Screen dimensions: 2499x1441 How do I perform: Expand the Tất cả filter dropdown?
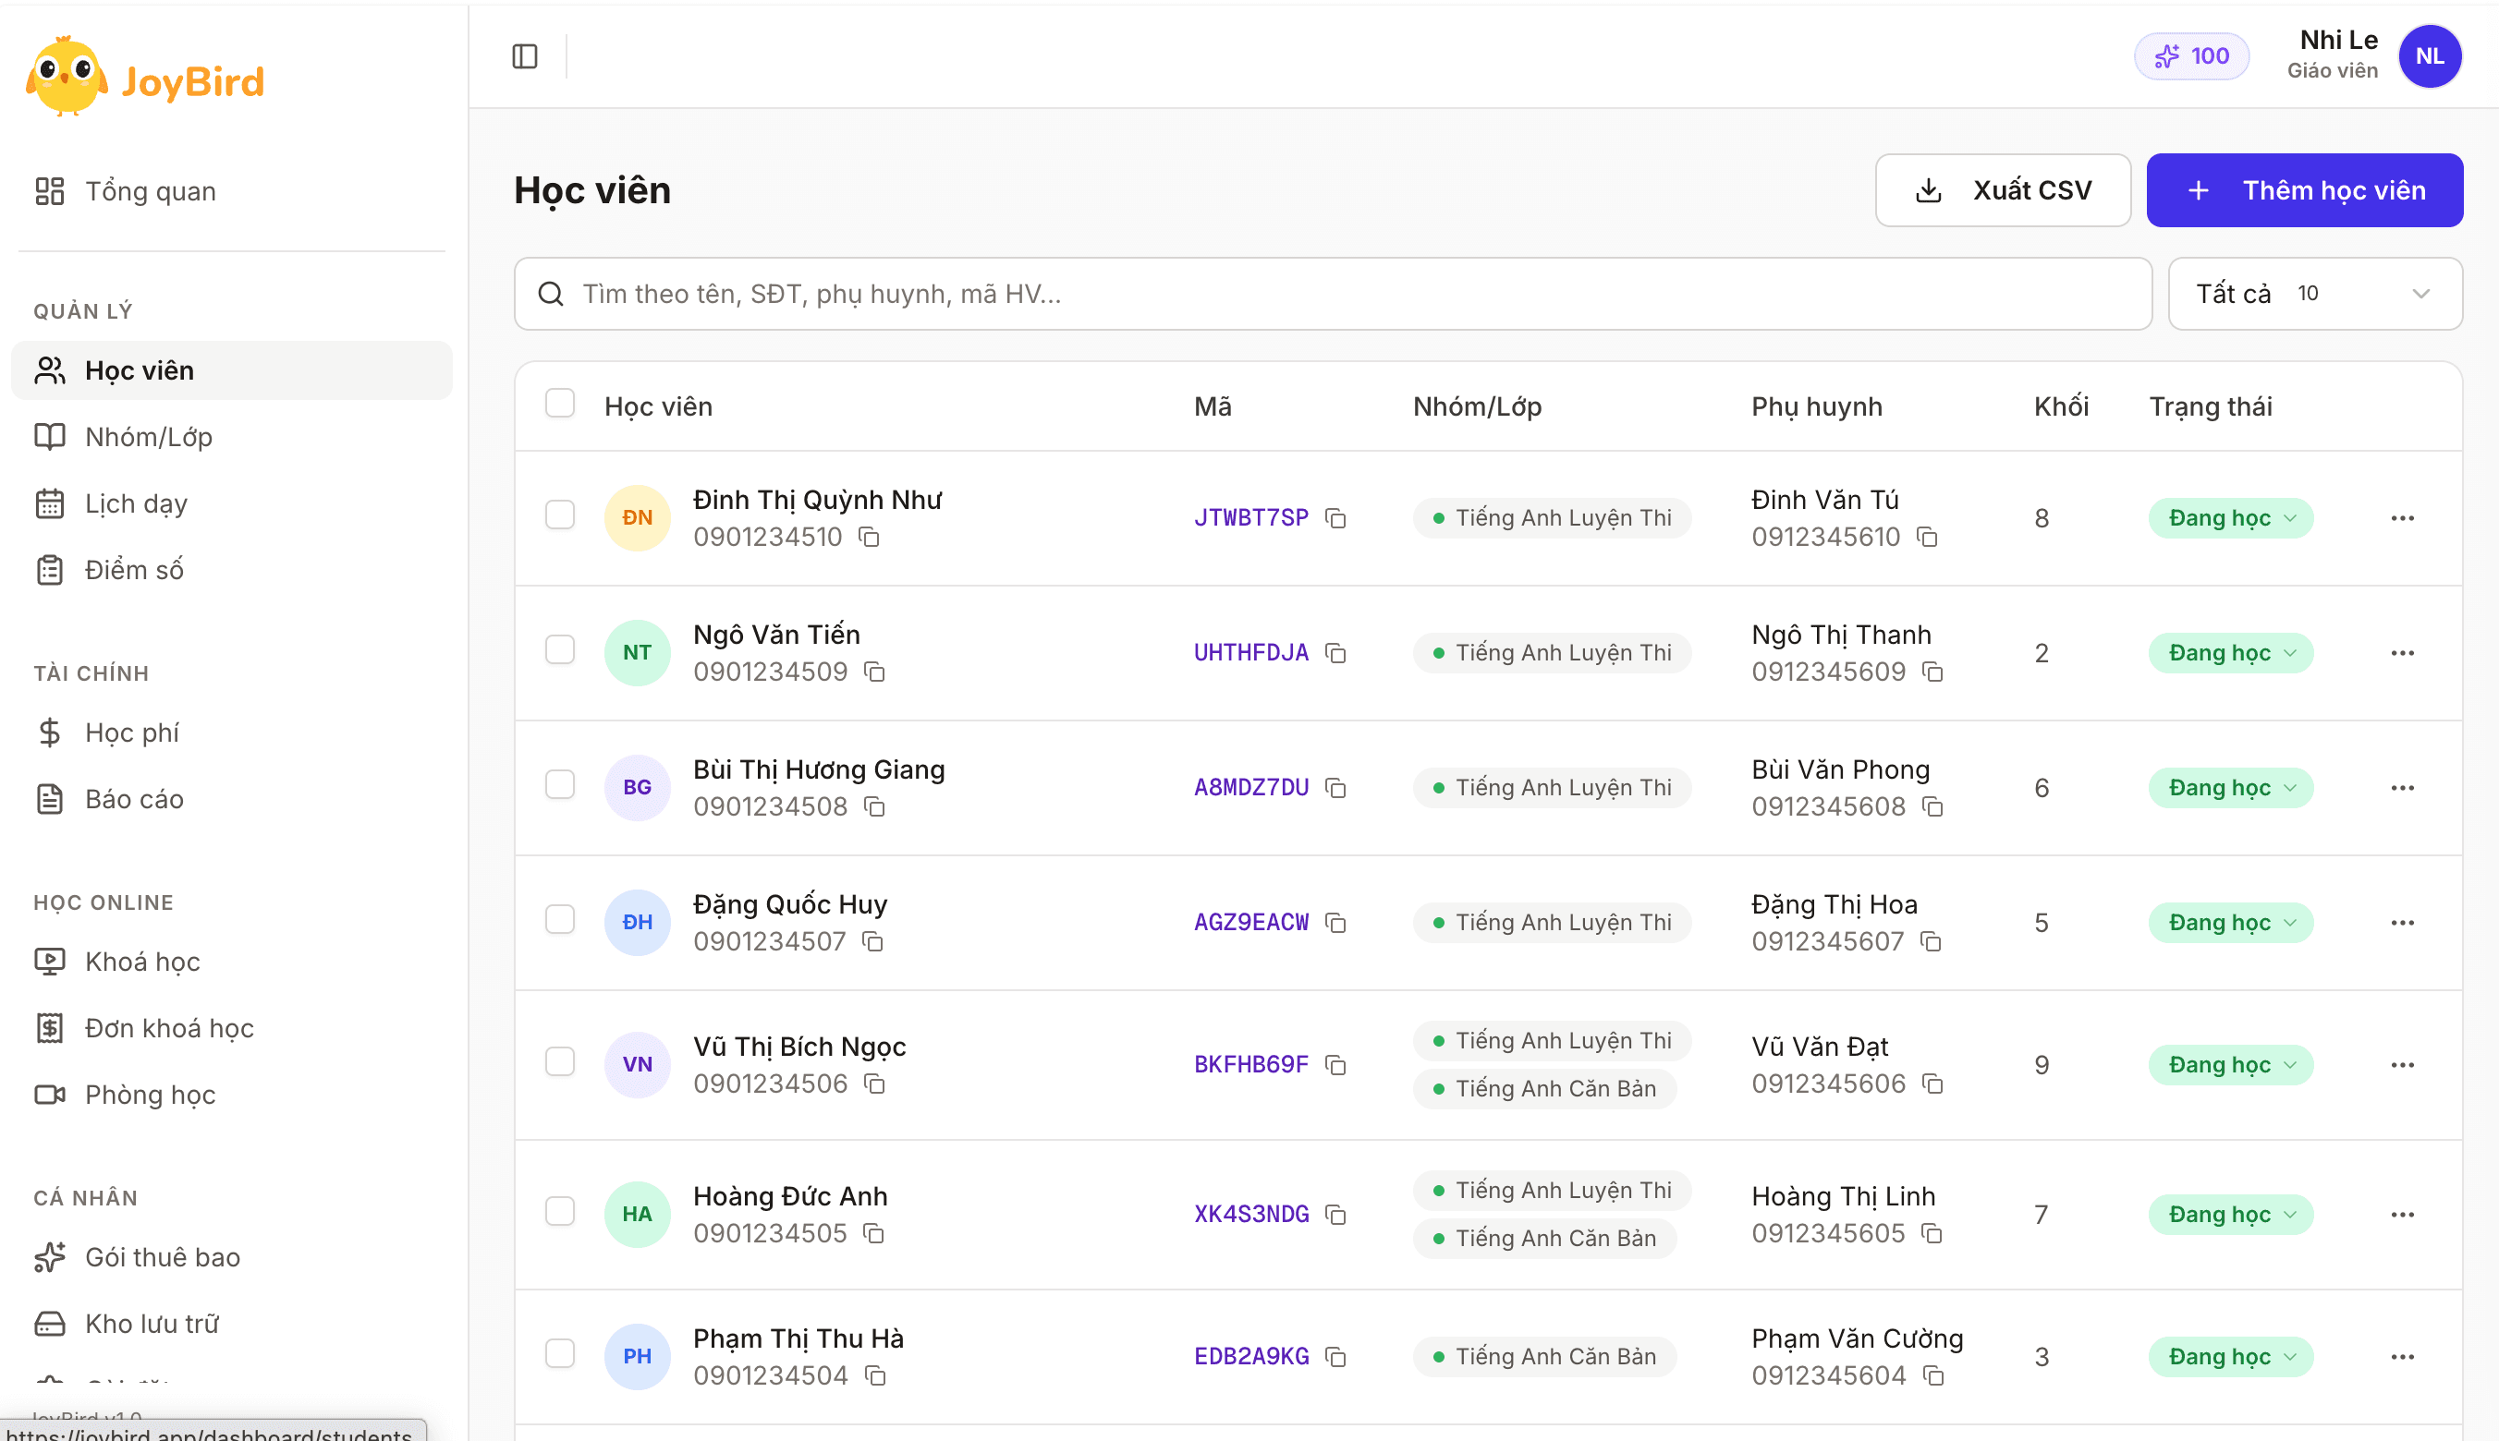[2315, 294]
